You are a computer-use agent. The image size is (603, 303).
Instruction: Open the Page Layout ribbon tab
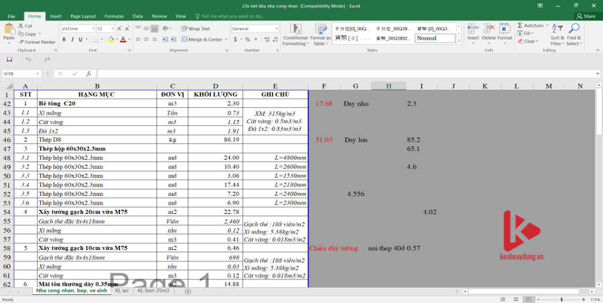tap(83, 15)
